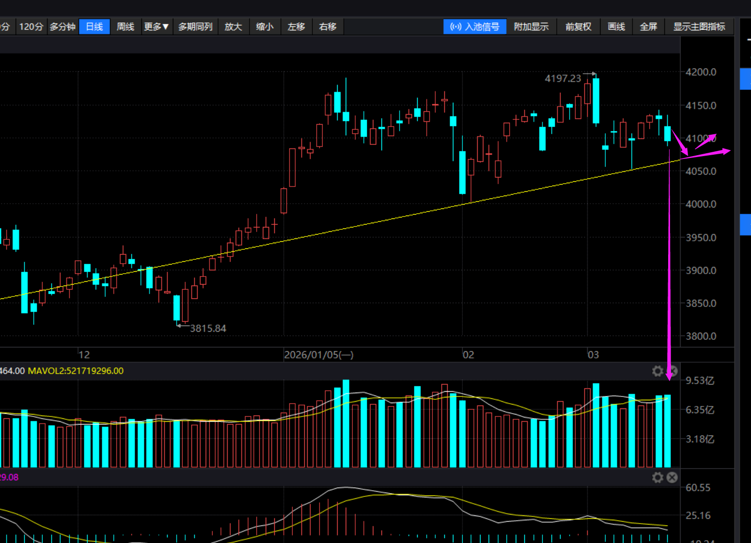Image resolution: width=751 pixels, height=543 pixels.
Task: Open volume panel settings gear
Action: tap(658, 371)
